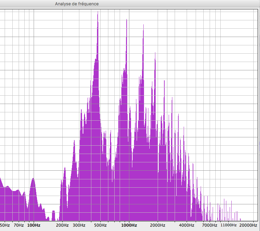
Task: Click the second-tallest peak just below 1000Hz
Action: (127, 21)
